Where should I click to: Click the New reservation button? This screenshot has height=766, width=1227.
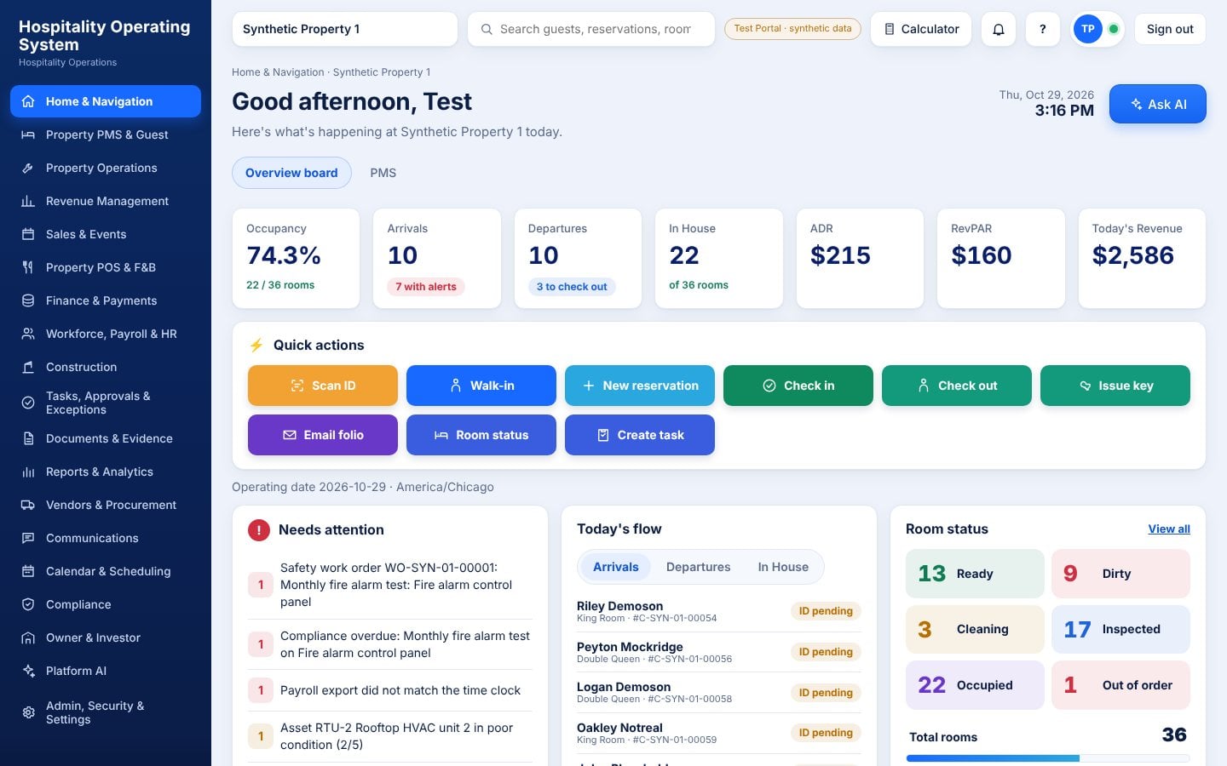coord(640,386)
